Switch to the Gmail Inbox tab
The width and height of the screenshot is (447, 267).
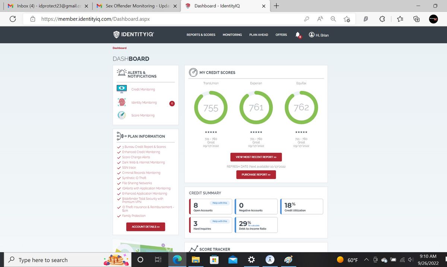(43, 6)
